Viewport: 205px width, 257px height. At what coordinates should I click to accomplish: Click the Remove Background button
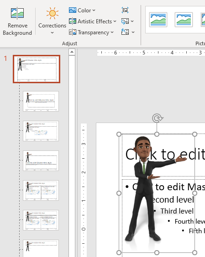point(17,21)
